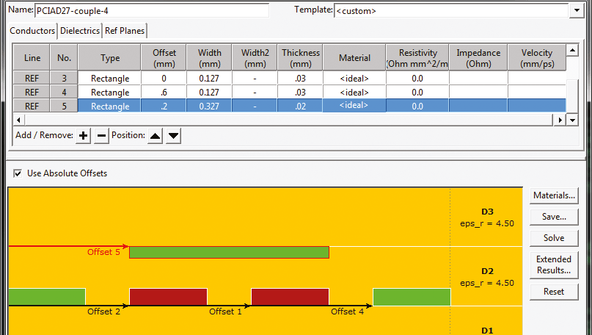This screenshot has width=592, height=335.
Task: Select the red conductor above Offset 2 arrow
Action: [x=169, y=297]
